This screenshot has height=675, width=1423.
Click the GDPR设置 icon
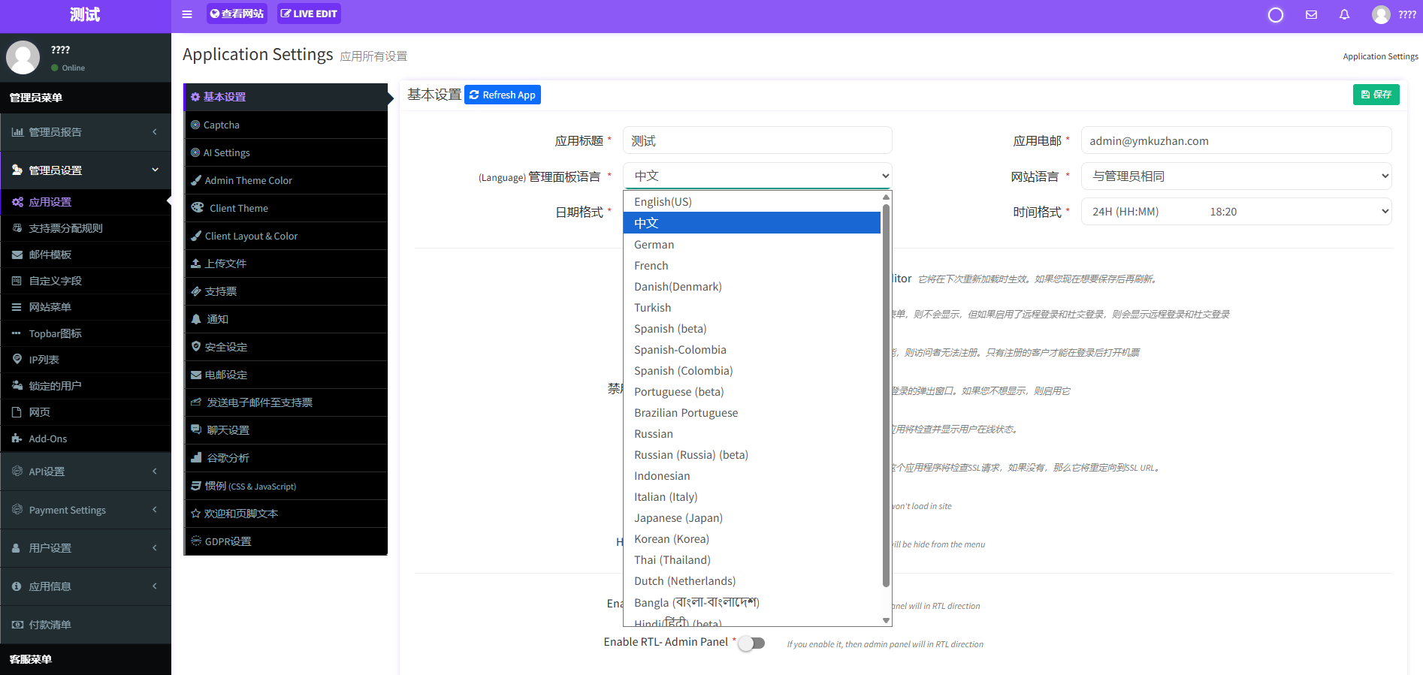[196, 541]
